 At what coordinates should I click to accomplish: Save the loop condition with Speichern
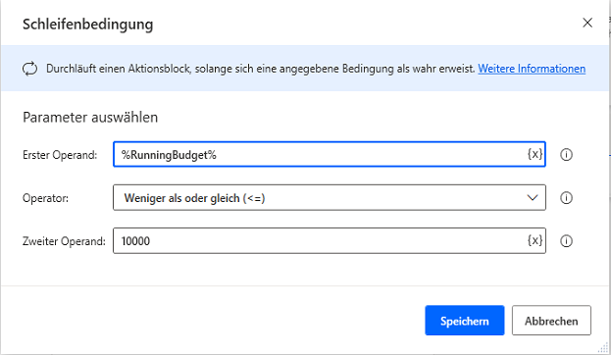tap(465, 321)
